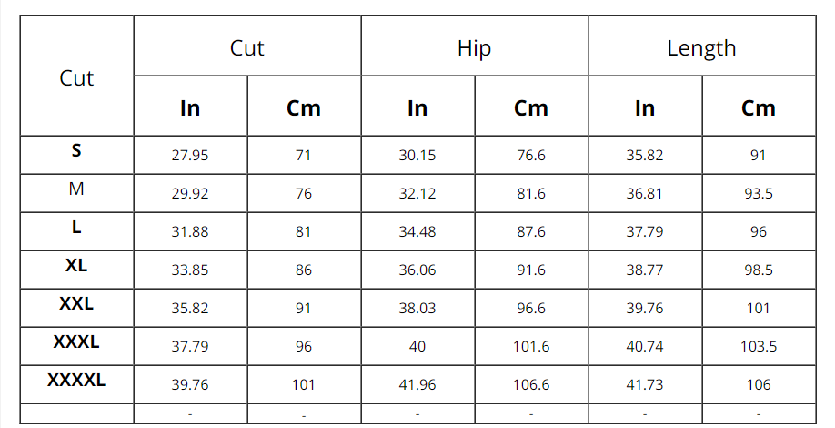Click the 86 cut Cm value
The image size is (835, 428).
[x=304, y=270]
